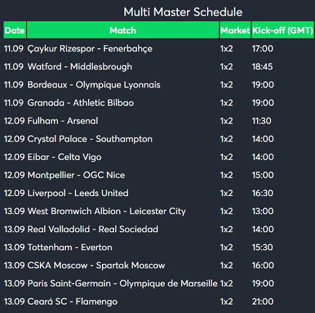Select the Eibar - Celta Vigo fixture
Image resolution: width=315 pixels, height=313 pixels.
click(x=65, y=157)
